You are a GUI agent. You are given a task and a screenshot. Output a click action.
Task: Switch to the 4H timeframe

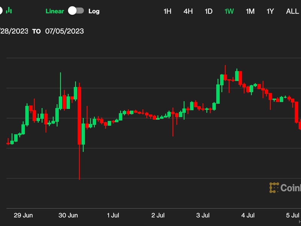188,11
